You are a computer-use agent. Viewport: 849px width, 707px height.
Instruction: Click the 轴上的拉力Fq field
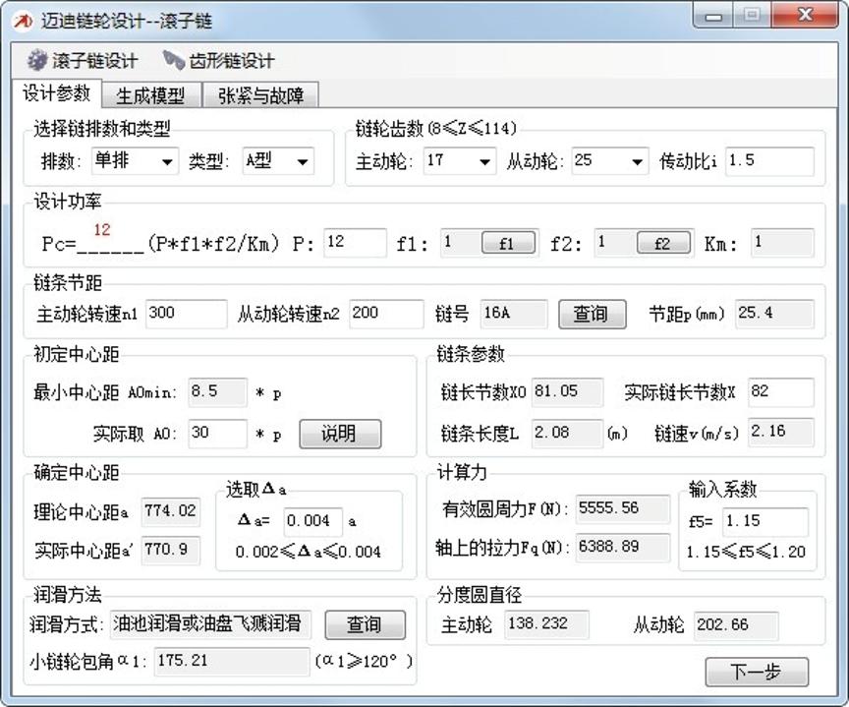click(622, 547)
